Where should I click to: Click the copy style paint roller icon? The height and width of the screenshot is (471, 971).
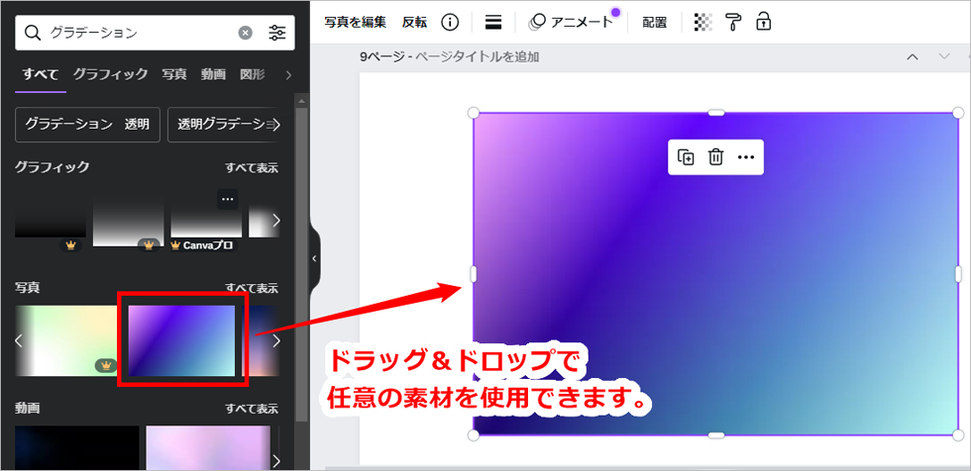(733, 22)
